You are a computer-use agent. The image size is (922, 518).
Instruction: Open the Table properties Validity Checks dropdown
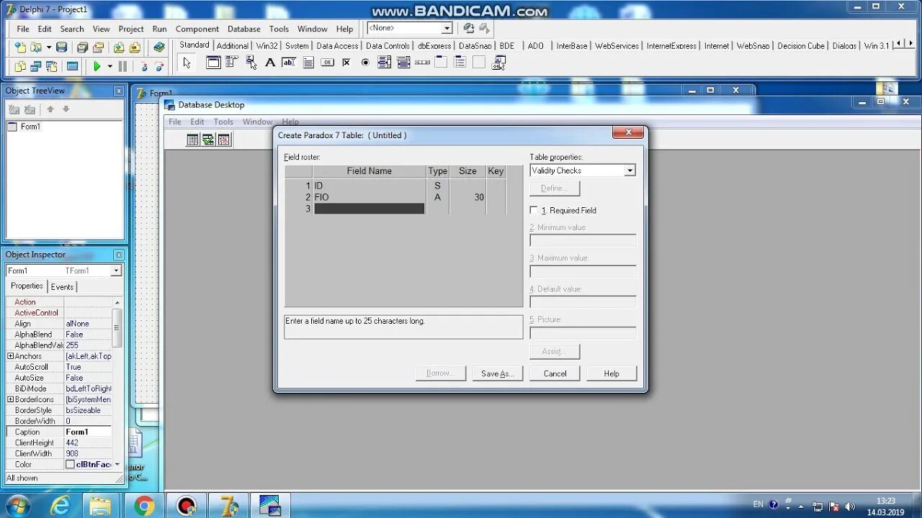[x=630, y=171]
